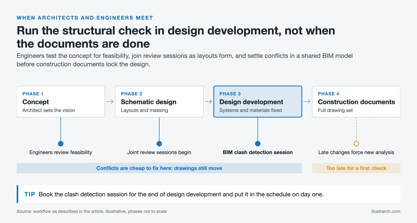417x223 pixels.
Task: Click the Phase 4 Construction documents card
Action: (x=356, y=102)
